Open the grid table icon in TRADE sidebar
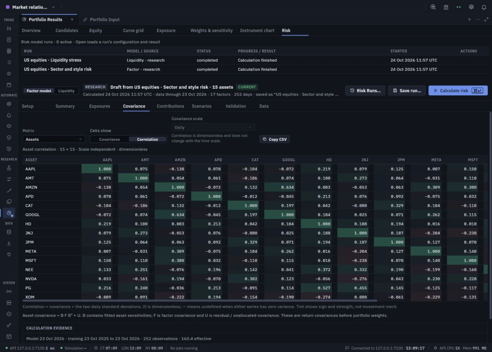Viewport: 492px width, 352px height. (9, 51)
